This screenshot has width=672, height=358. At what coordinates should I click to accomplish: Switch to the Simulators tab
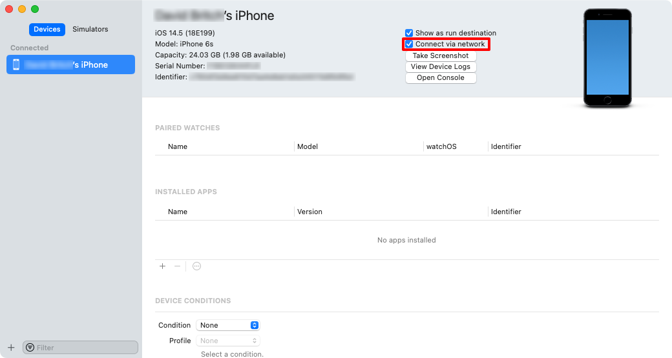click(x=90, y=29)
